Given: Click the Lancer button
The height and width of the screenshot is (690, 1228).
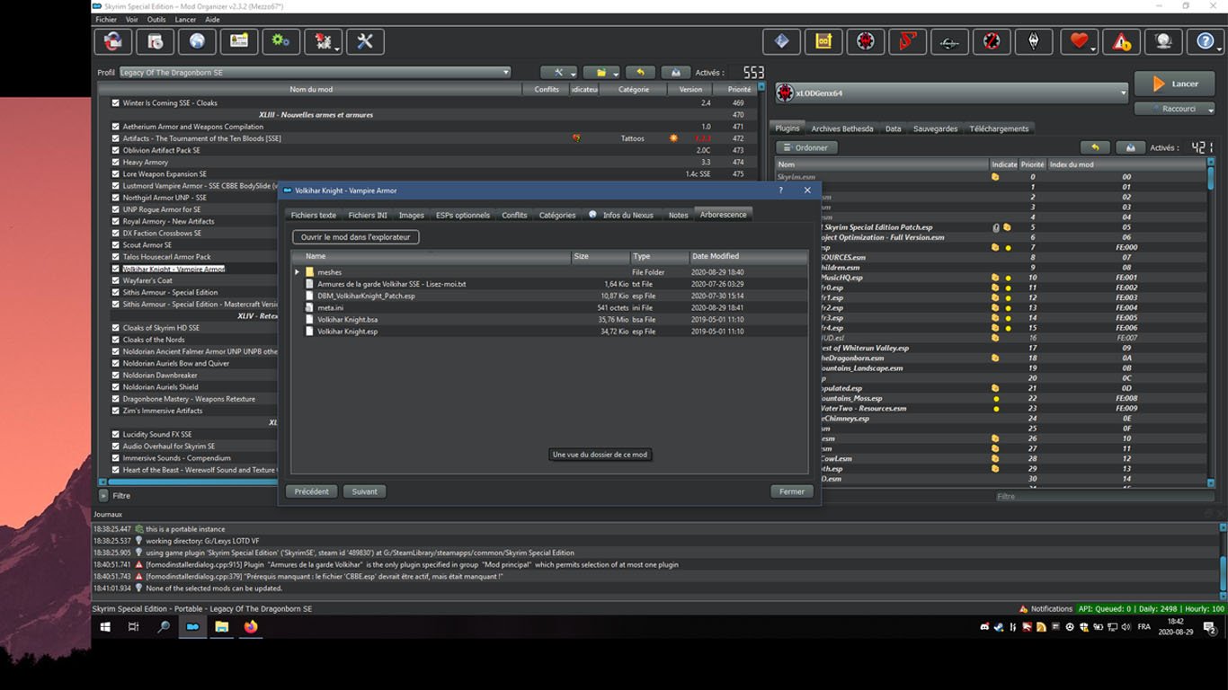Looking at the screenshot, I should tap(1174, 84).
